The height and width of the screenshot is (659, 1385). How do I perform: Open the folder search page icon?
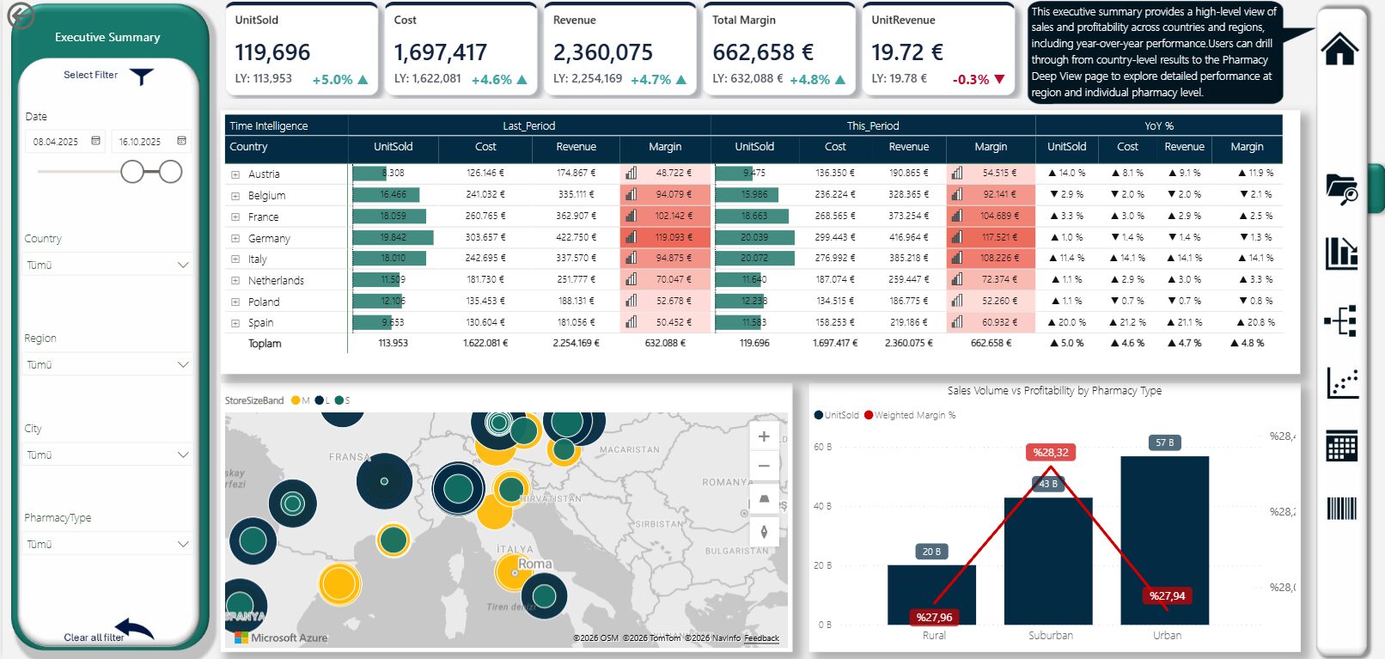pyautogui.click(x=1341, y=188)
